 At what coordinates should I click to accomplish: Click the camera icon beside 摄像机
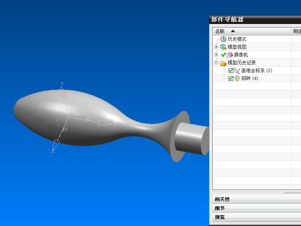tap(230, 55)
